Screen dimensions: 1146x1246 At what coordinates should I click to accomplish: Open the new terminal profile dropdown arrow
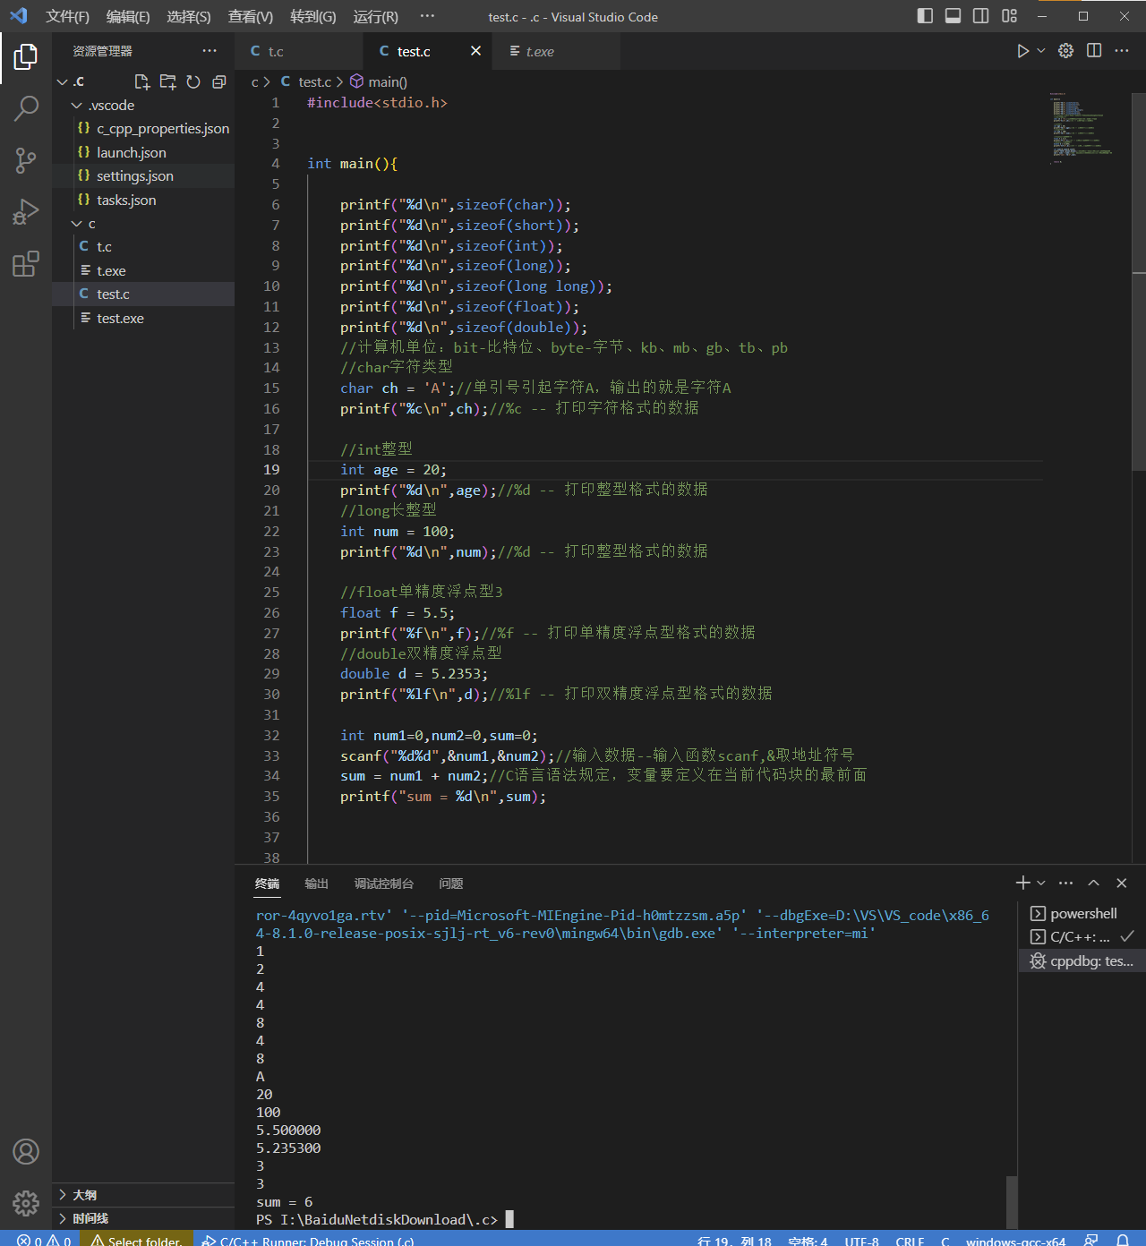click(x=1040, y=883)
